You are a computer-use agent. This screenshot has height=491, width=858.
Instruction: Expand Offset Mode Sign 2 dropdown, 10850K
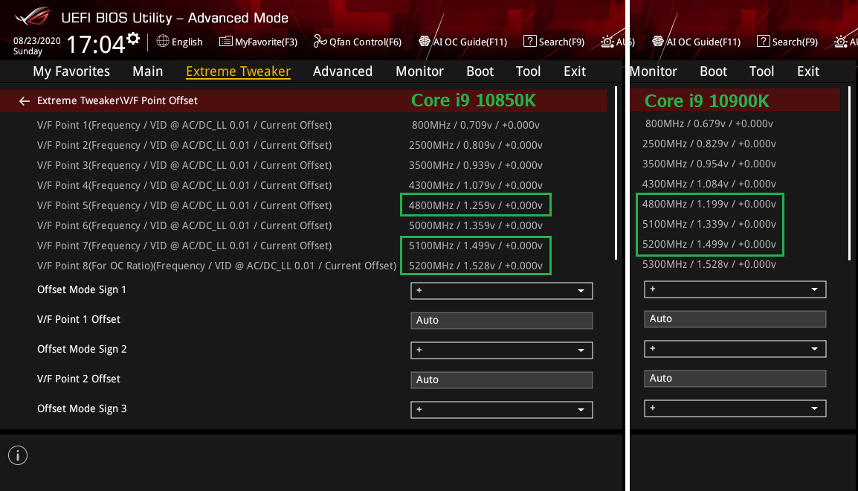pos(501,350)
